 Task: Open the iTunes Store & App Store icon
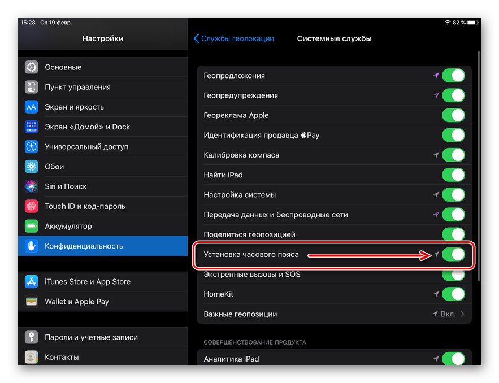(32, 282)
